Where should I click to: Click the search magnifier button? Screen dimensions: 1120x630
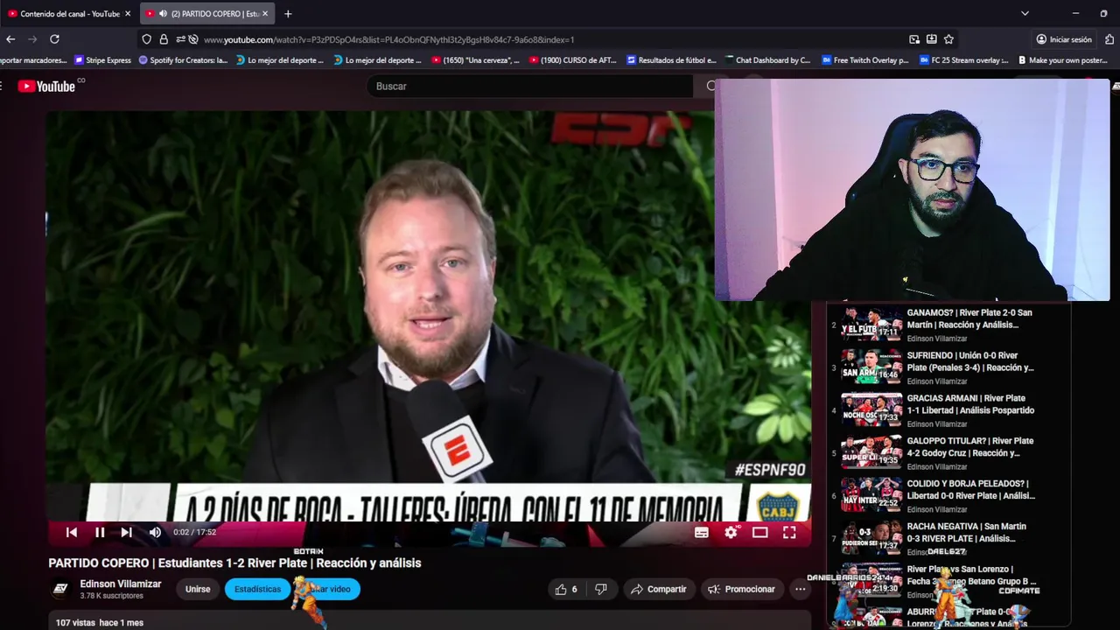point(710,86)
